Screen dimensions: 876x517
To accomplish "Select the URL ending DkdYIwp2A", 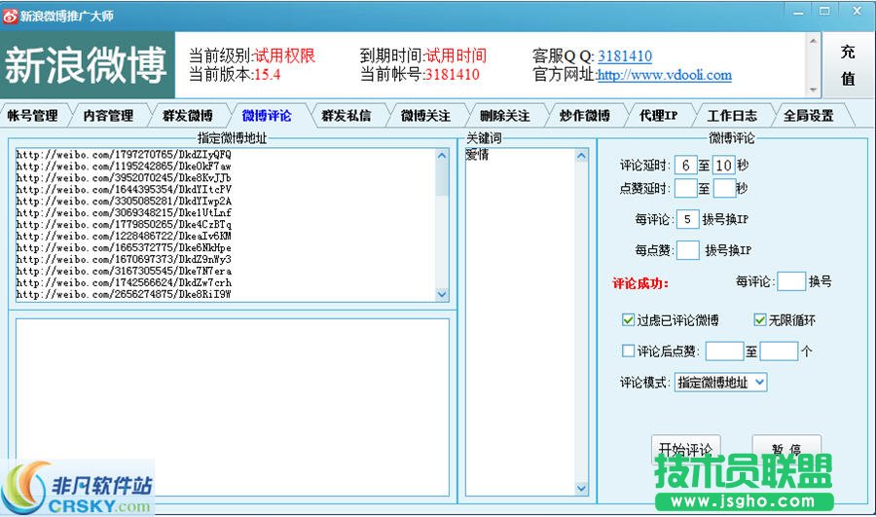I will click(124, 202).
